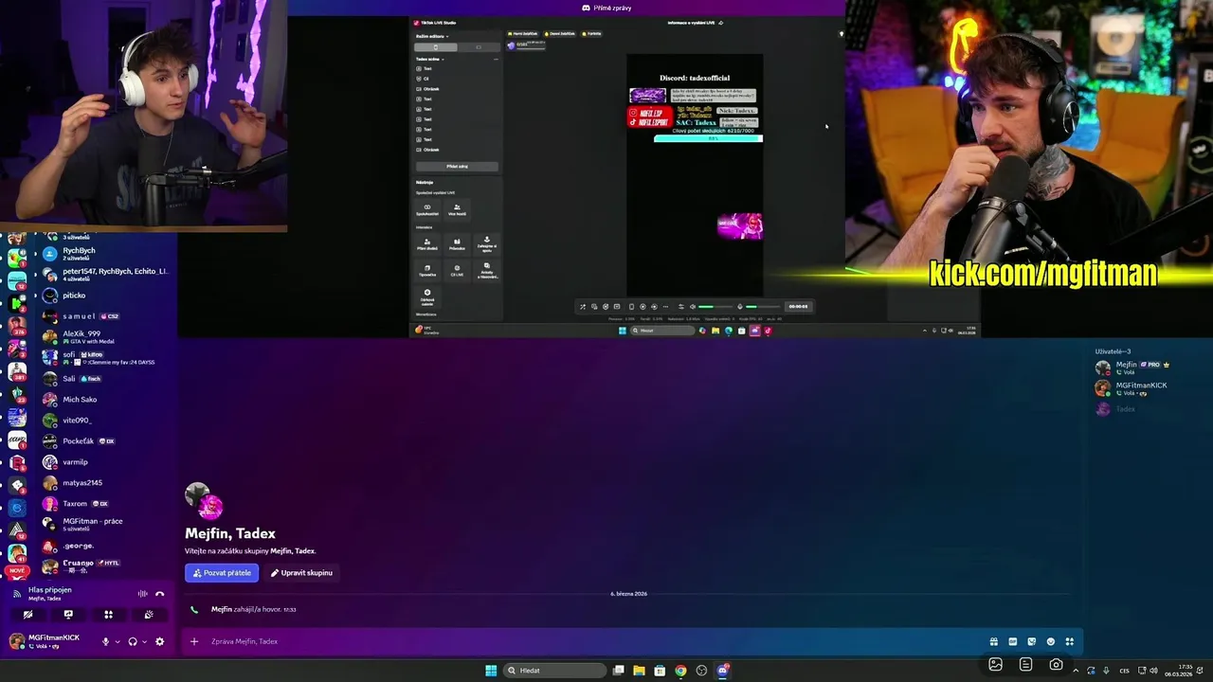Open the emoji picker
The image size is (1213, 682).
(x=1050, y=641)
